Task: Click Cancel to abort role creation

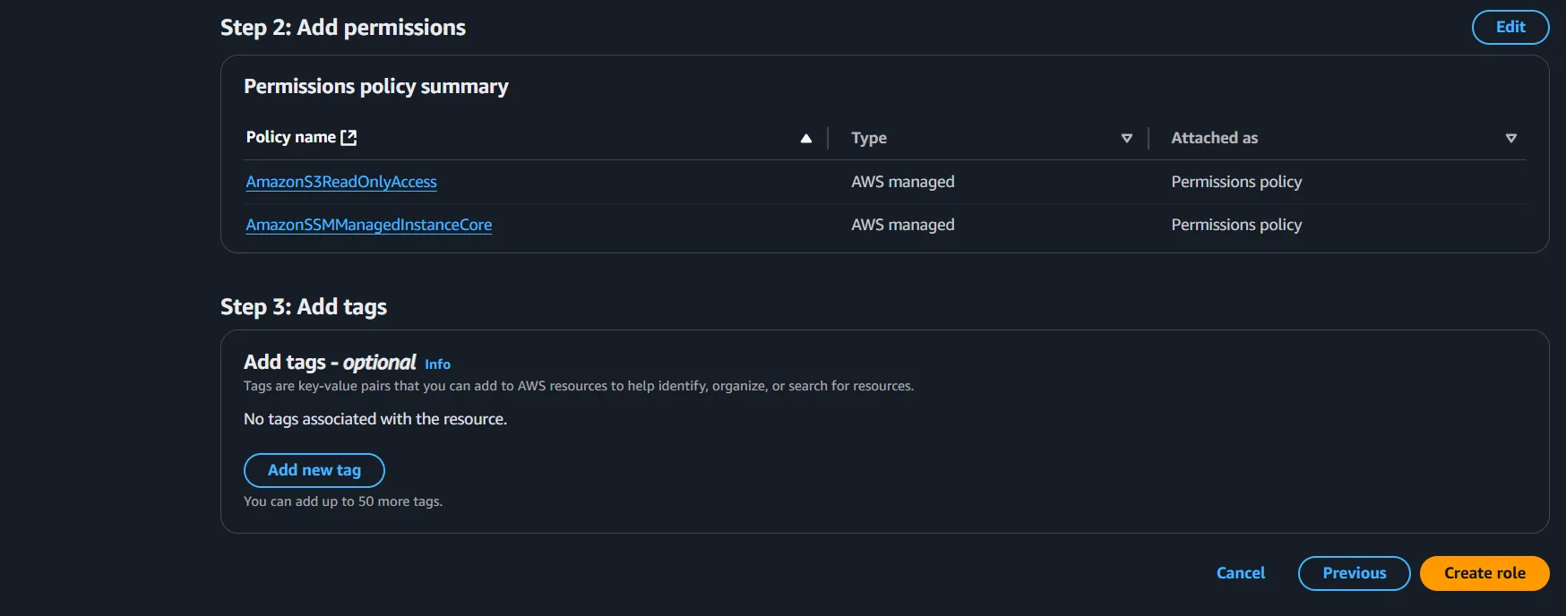Action: (1241, 573)
